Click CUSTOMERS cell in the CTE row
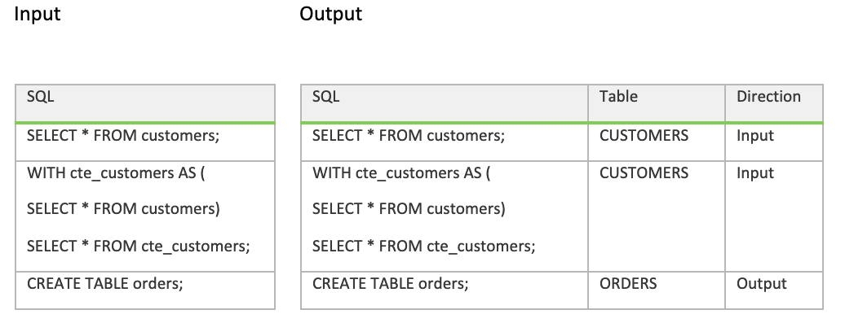Screen dimensions: 854x323 tap(644, 173)
